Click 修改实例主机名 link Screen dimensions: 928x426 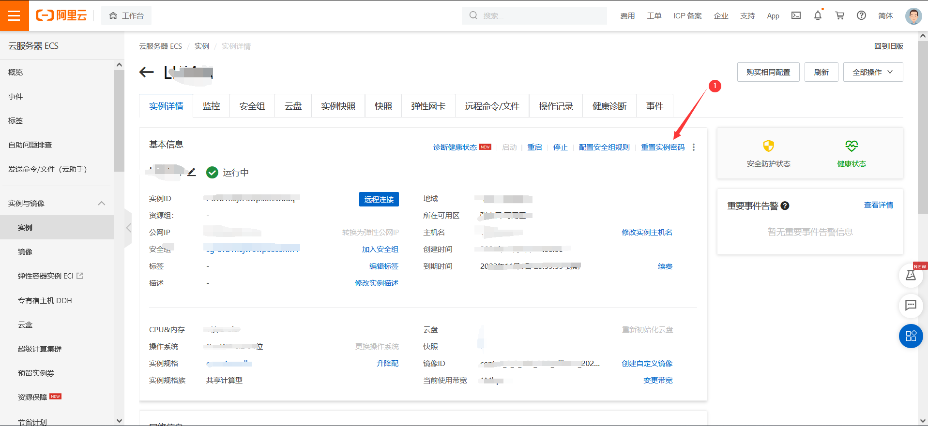(x=647, y=233)
